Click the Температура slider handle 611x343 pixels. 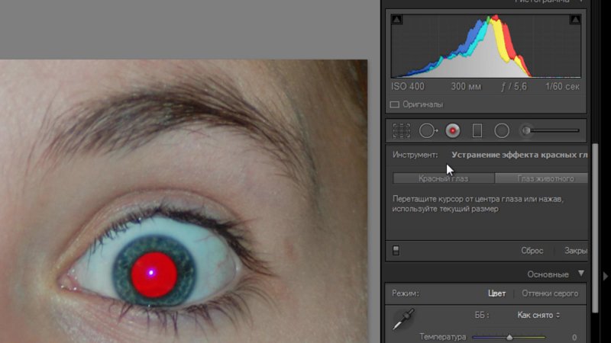pos(509,337)
